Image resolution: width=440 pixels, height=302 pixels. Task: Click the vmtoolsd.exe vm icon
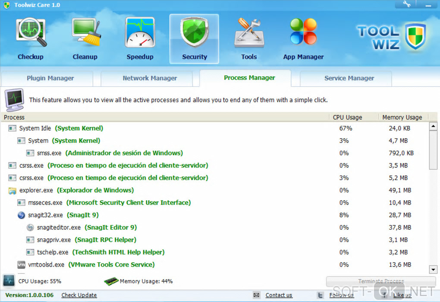click(21, 264)
